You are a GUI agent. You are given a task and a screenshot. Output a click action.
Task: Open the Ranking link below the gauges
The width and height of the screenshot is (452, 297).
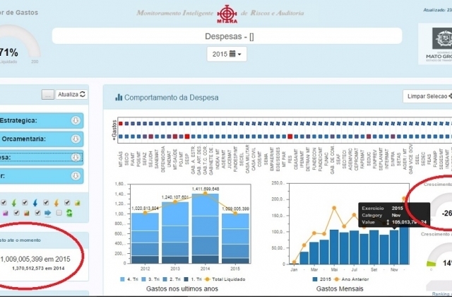tap(442, 294)
